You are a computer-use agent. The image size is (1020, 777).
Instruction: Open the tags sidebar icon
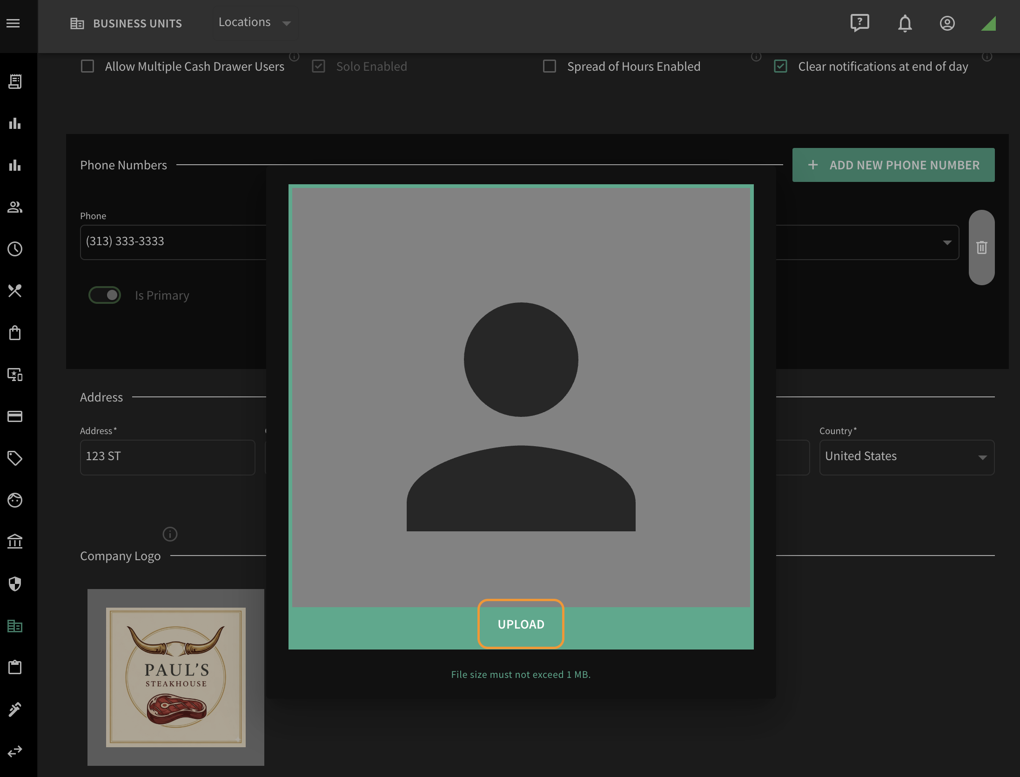coord(15,458)
